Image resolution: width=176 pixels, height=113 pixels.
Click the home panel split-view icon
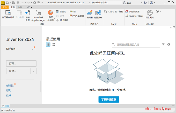pyautogui.click(x=174, y=27)
